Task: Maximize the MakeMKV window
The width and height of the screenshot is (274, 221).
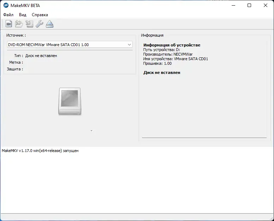Action: (249, 5)
